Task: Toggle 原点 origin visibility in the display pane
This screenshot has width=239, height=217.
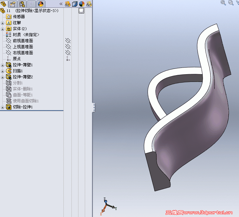Action: [x=68, y=59]
